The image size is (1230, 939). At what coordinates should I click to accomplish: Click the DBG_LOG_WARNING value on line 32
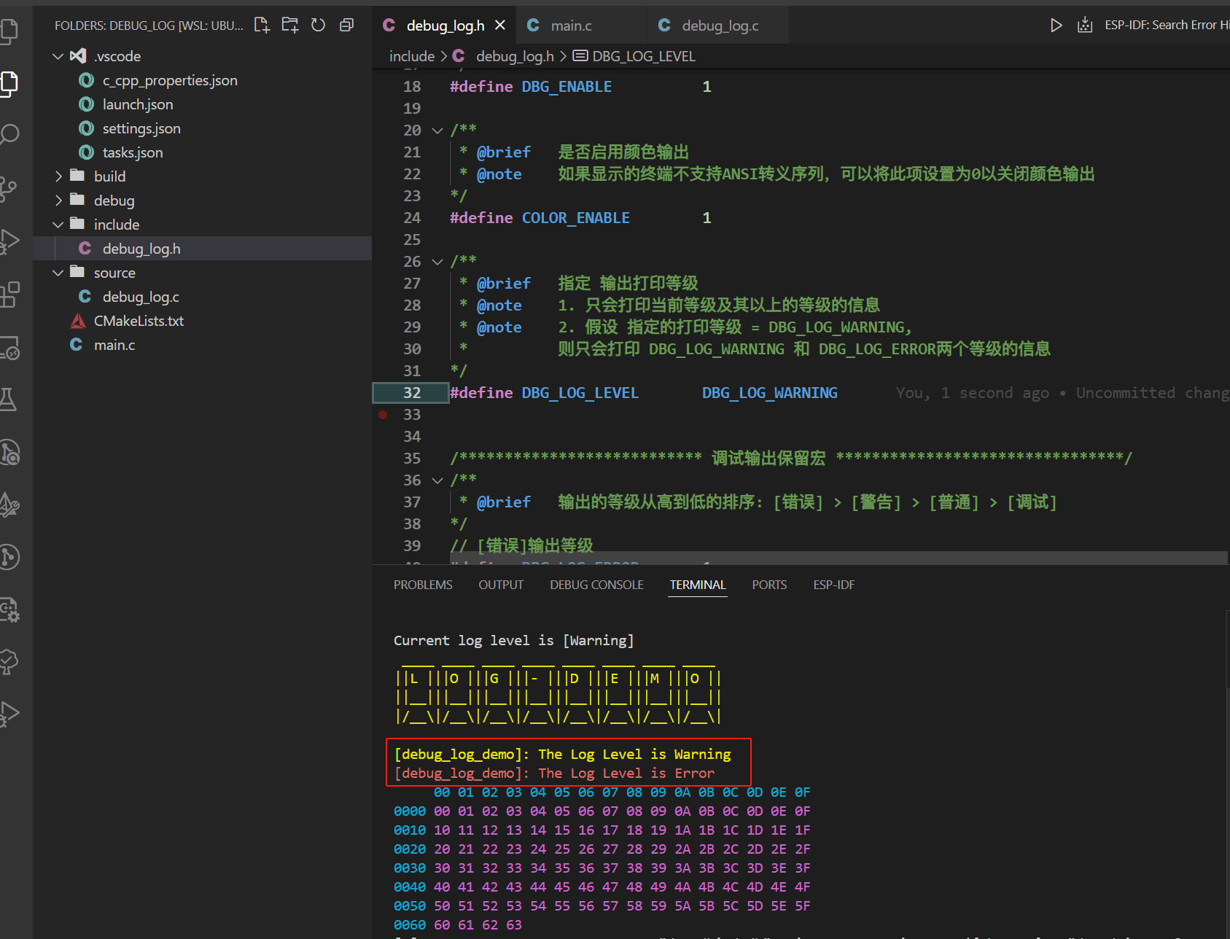point(769,393)
